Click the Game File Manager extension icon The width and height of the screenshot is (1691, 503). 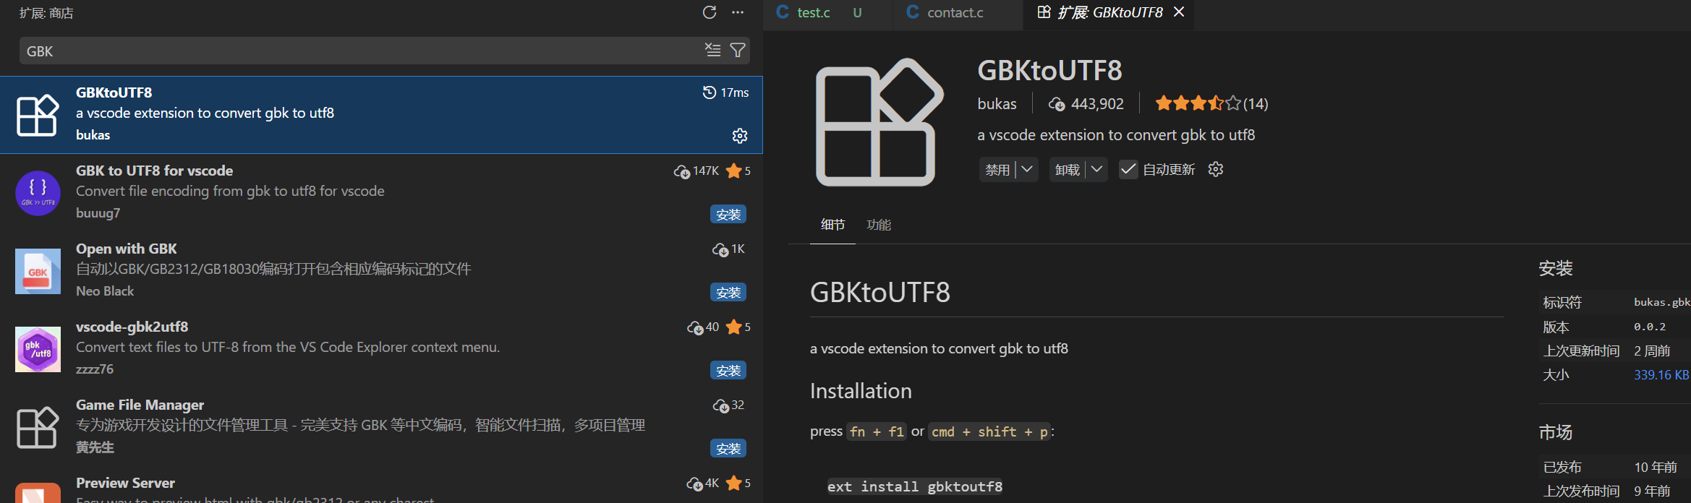click(38, 427)
